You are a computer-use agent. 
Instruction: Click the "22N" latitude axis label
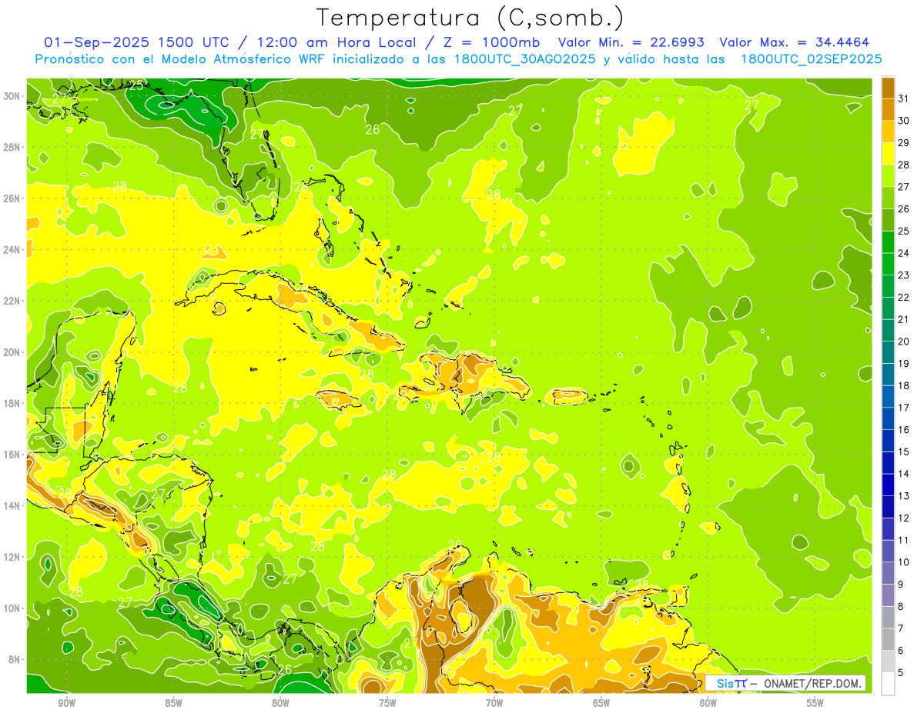12,301
